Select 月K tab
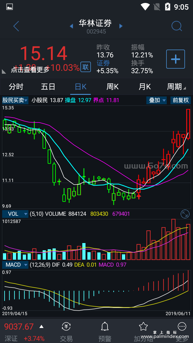 point(145,87)
